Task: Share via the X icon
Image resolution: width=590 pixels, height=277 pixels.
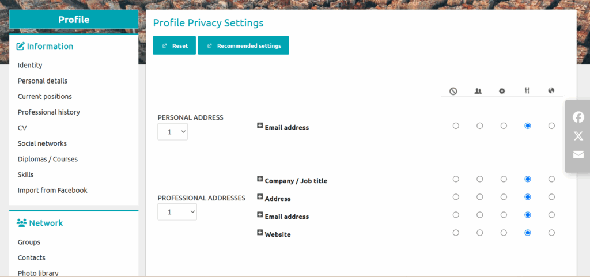Action: click(x=578, y=136)
